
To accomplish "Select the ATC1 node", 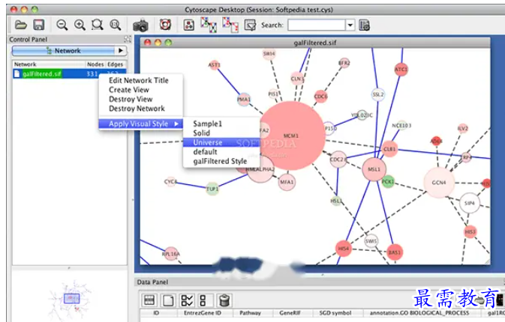I will click(x=401, y=70).
